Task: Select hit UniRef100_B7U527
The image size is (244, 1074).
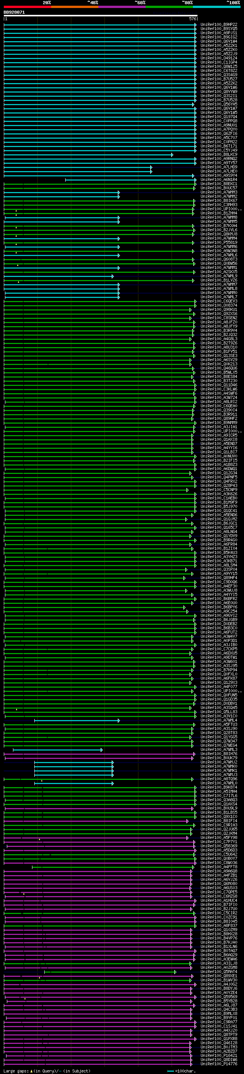Action: [219, 79]
